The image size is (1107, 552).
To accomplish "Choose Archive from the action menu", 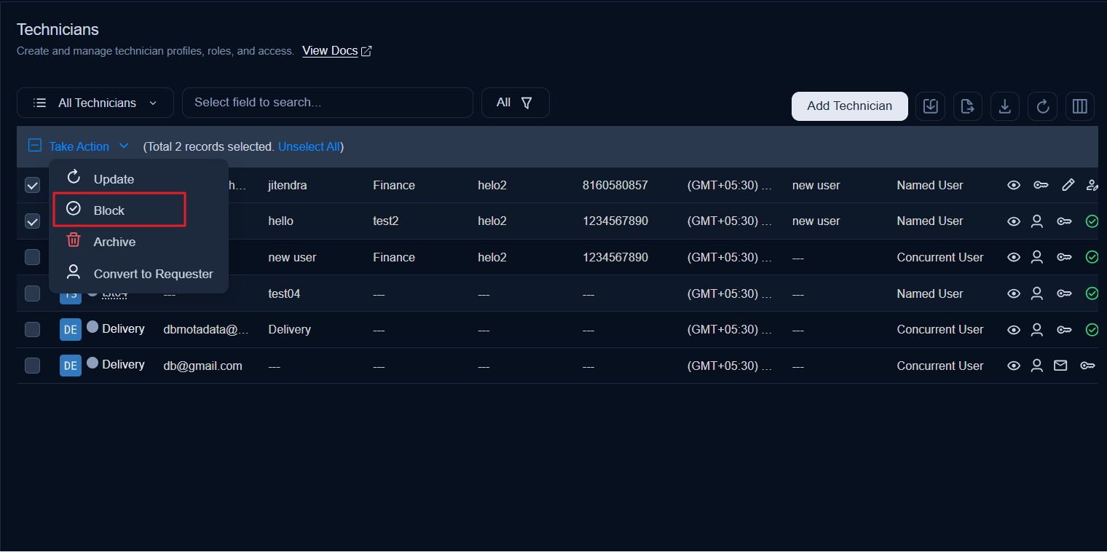I will (138, 242).
